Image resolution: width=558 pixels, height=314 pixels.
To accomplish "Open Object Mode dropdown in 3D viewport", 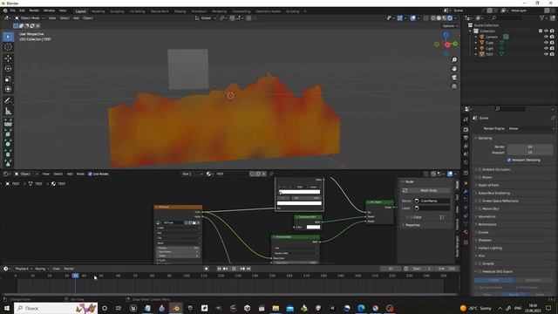I will click(30, 17).
